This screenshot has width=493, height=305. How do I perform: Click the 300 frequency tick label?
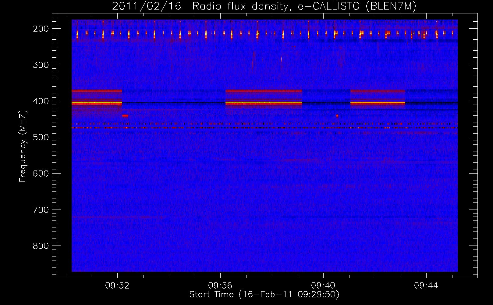pyautogui.click(x=41, y=65)
